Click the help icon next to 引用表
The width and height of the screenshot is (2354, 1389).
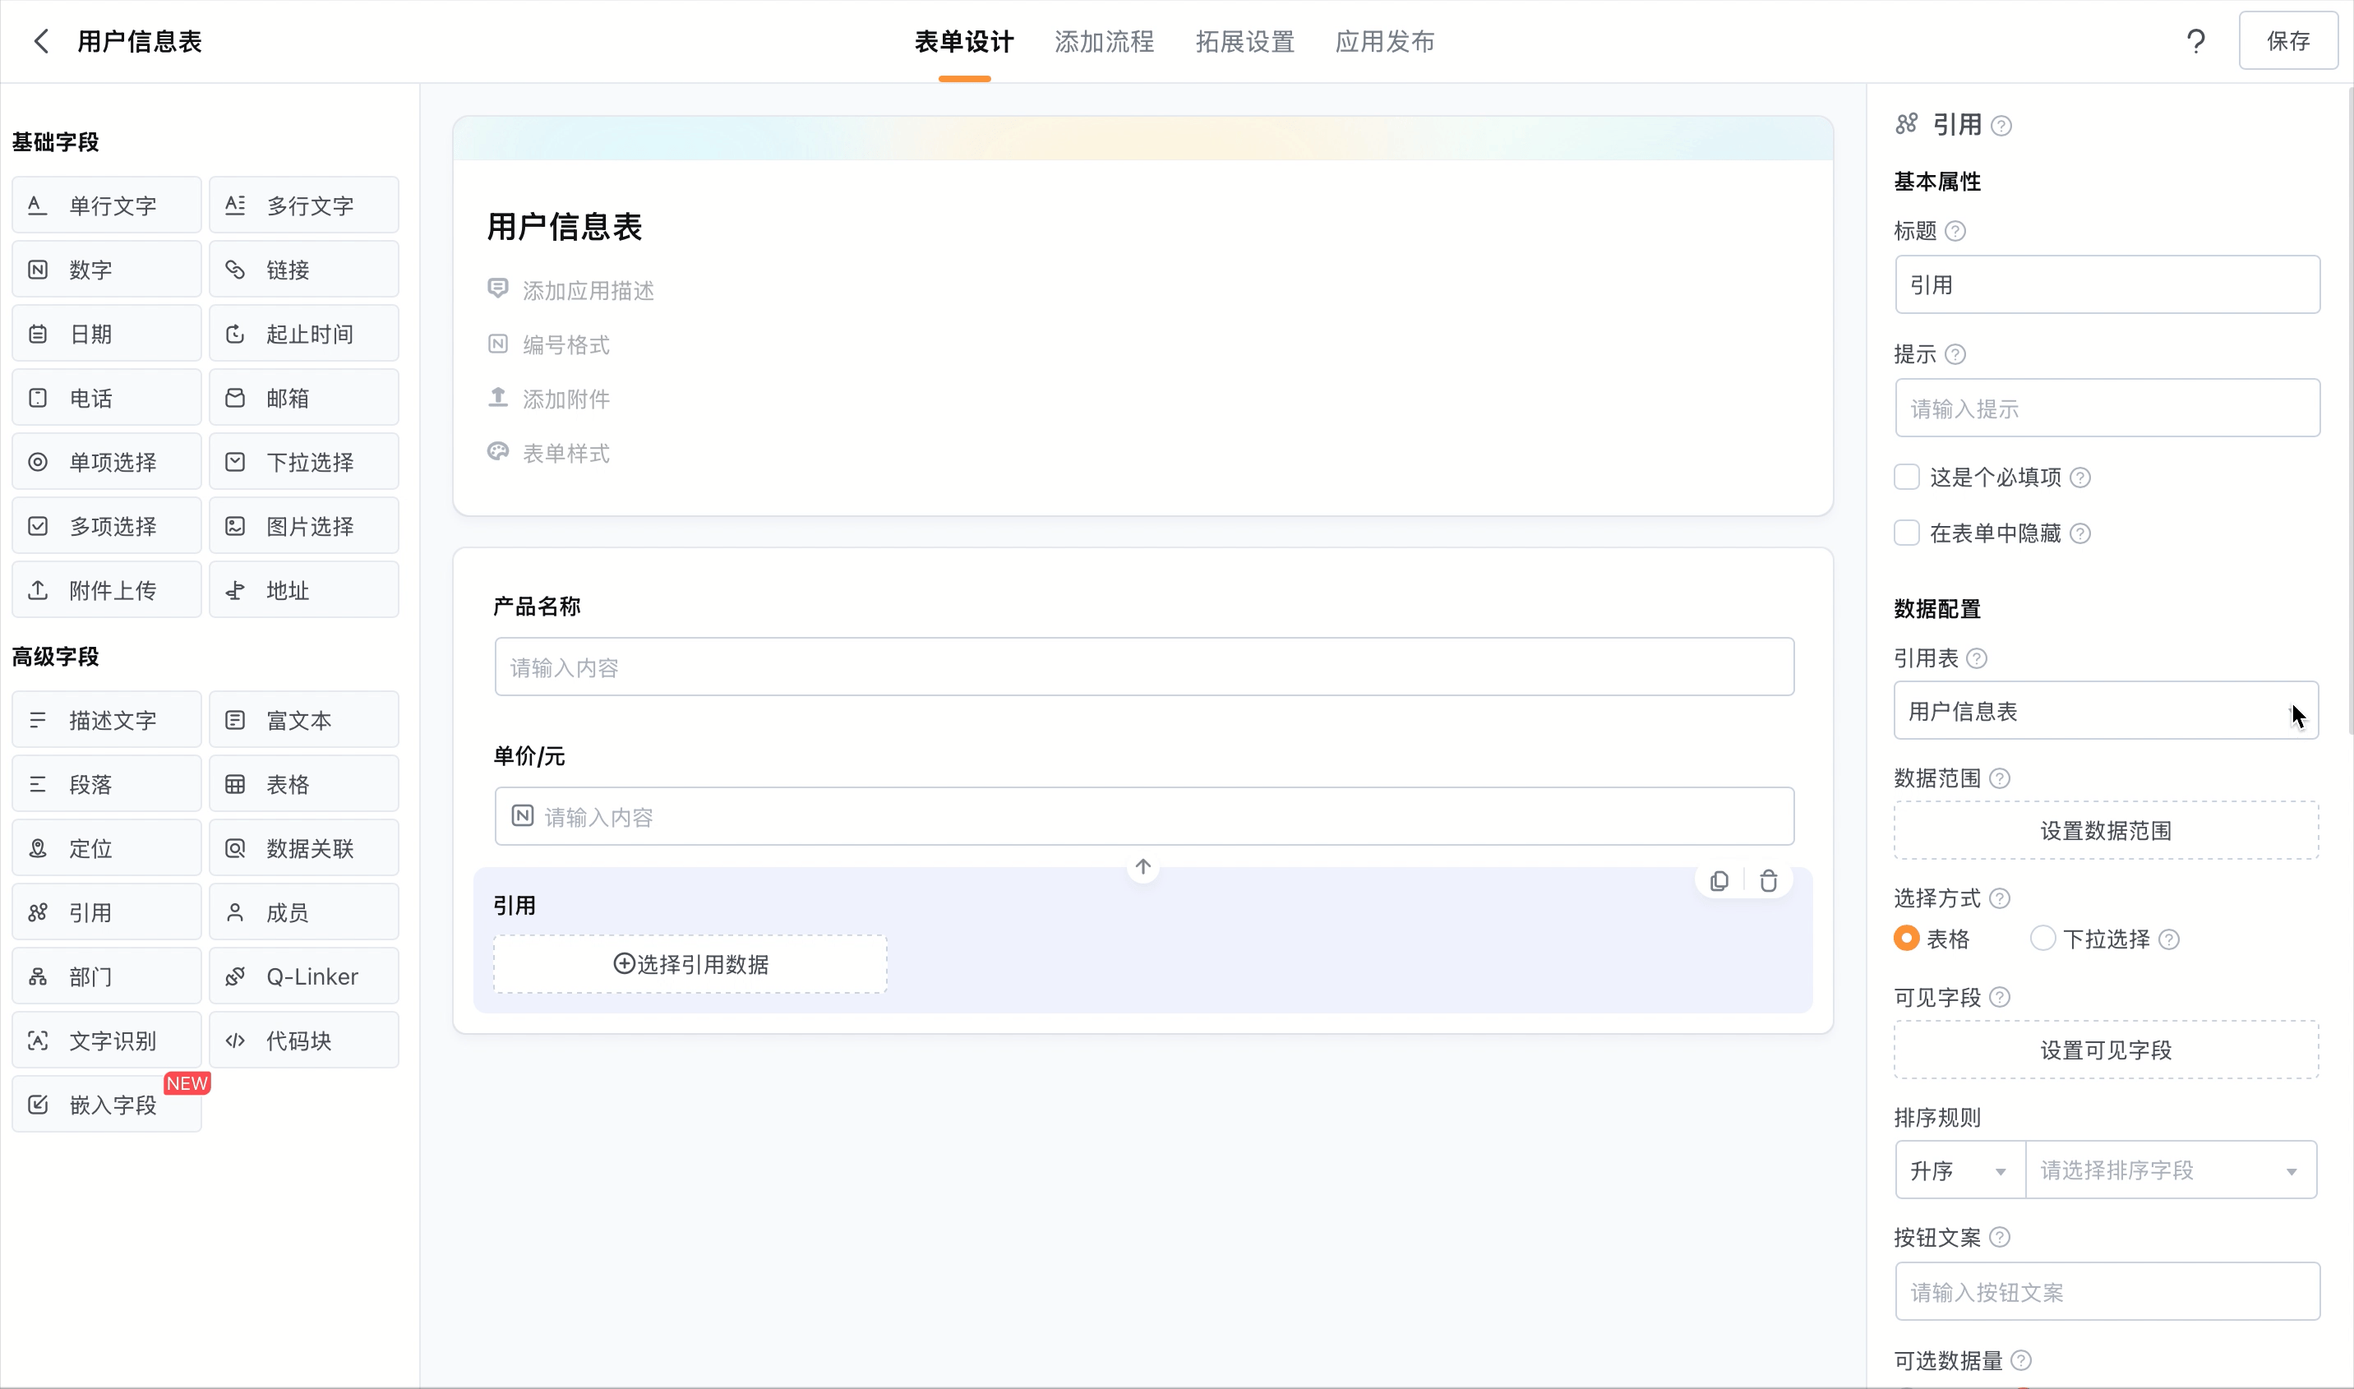(1977, 658)
